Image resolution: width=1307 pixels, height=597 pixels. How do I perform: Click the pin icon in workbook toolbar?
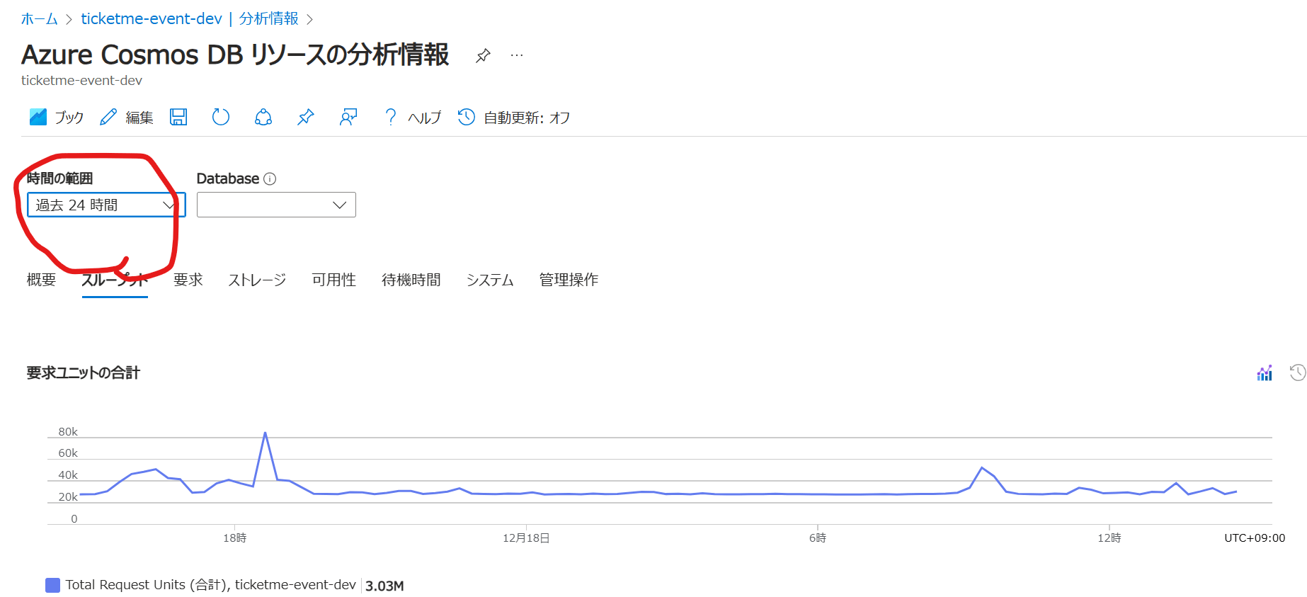click(x=306, y=117)
